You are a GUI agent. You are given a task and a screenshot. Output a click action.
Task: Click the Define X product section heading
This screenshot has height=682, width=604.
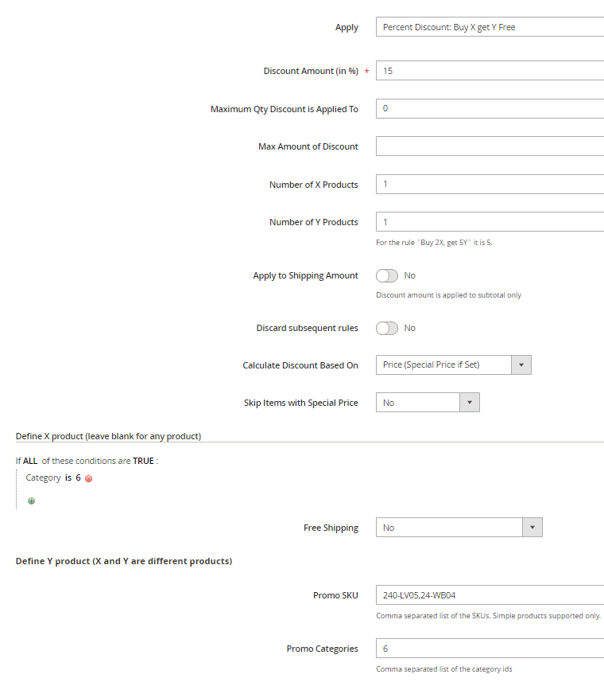click(x=108, y=436)
